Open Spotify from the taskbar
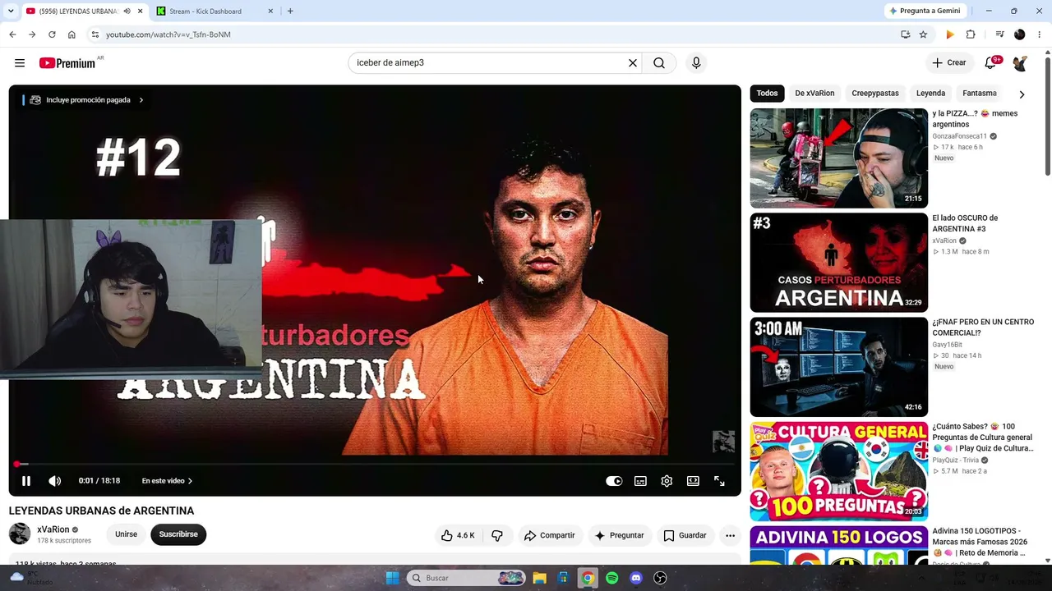This screenshot has width=1052, height=591. click(x=611, y=578)
